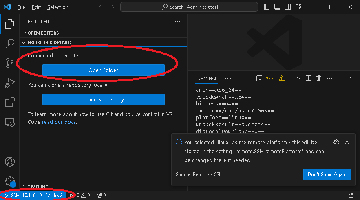Click the terminal warning triangle icon
The image size is (360, 200).
click(x=282, y=78)
